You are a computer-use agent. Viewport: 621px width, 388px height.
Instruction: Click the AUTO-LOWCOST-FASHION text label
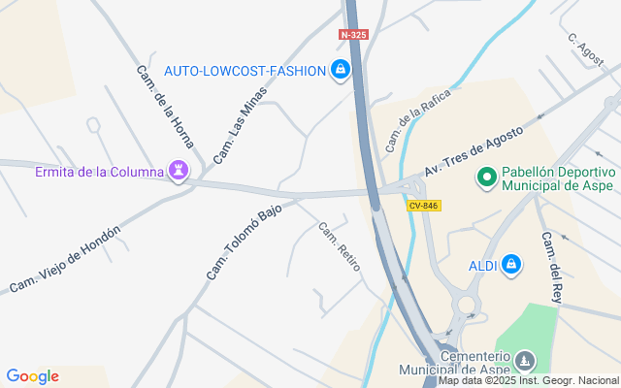click(x=245, y=71)
